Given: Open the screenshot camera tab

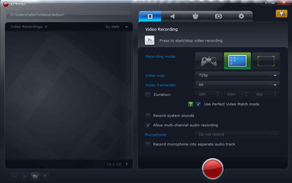Looking at the screenshot, I should (x=218, y=17).
